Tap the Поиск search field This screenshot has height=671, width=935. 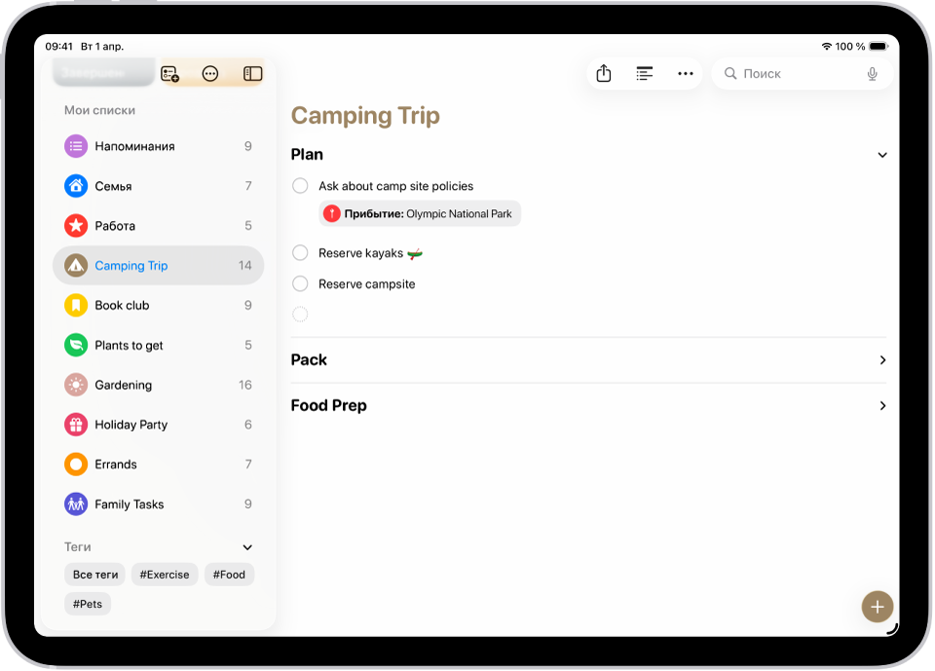802,73
